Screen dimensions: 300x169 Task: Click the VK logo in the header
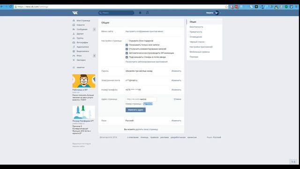pos(75,13)
